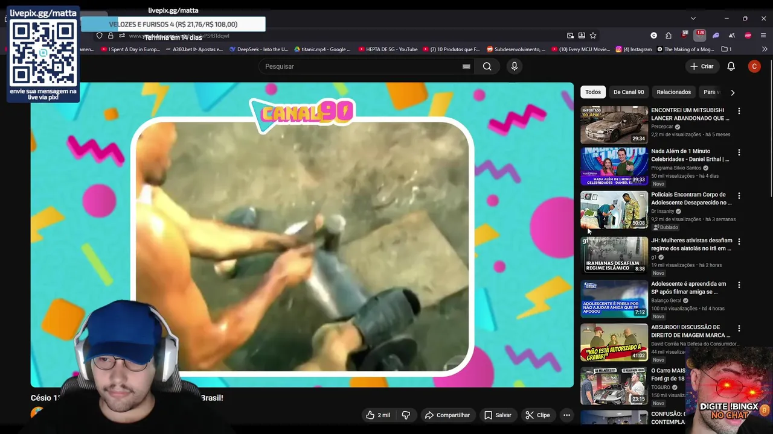Open the on-screen keyboard icon in search box
The width and height of the screenshot is (773, 434).
(466, 66)
